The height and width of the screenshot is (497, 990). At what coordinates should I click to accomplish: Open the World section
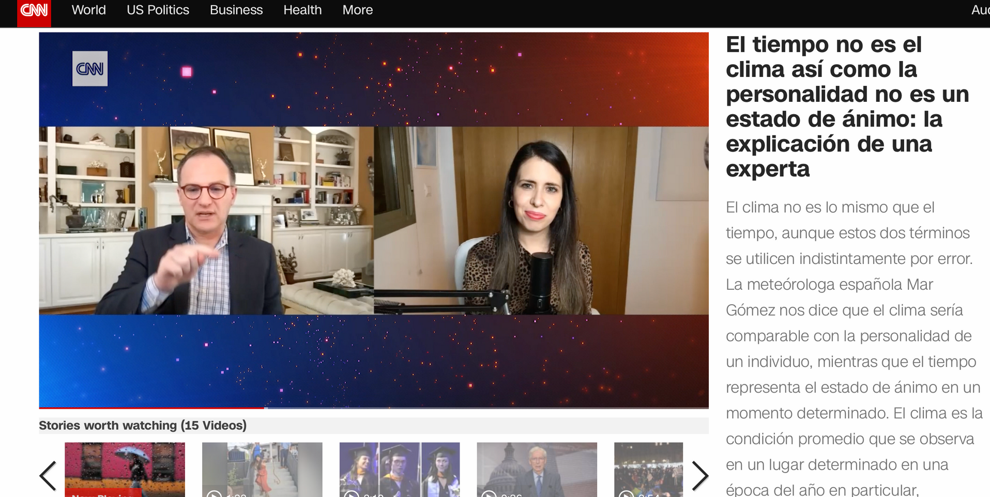pos(89,10)
